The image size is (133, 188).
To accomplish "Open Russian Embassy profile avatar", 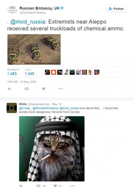I will point(12,10).
